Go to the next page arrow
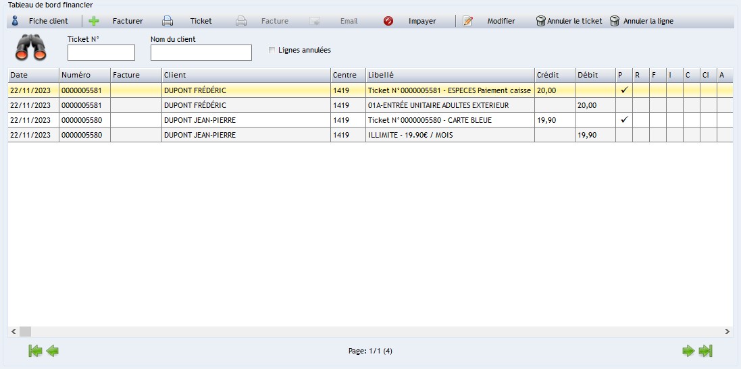This screenshot has width=741, height=369. click(x=688, y=351)
